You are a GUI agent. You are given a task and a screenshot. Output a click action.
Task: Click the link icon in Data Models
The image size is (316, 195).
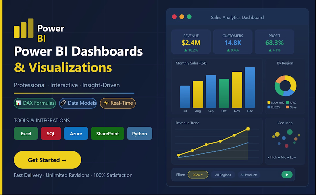(x=63, y=103)
